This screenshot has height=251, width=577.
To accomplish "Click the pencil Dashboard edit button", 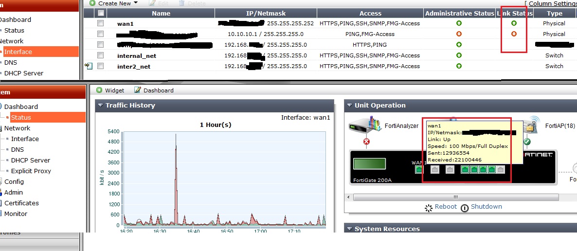I will pos(154,90).
